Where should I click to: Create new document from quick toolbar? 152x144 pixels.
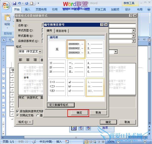click(32, 4)
